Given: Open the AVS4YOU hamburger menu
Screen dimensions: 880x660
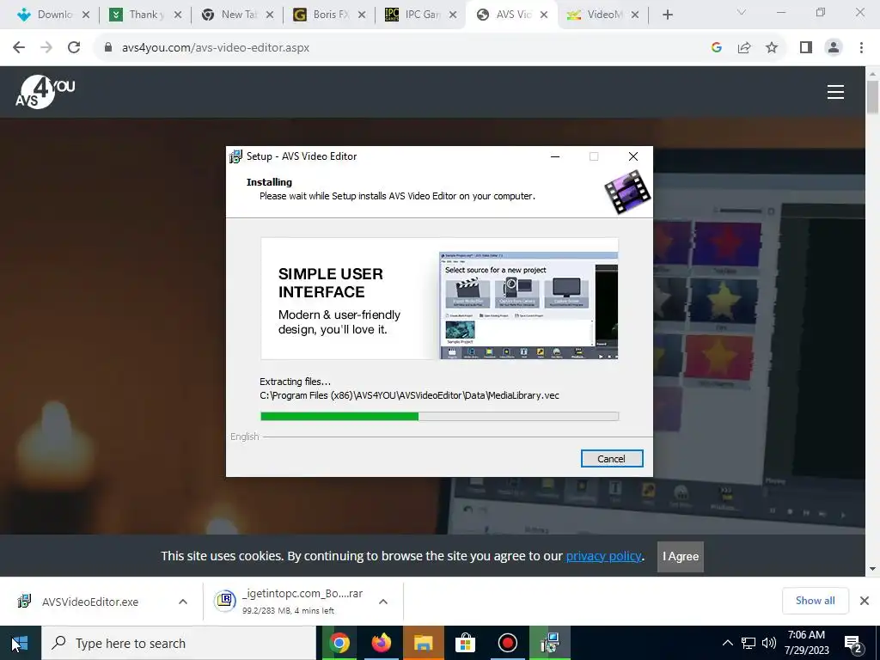Looking at the screenshot, I should [835, 92].
